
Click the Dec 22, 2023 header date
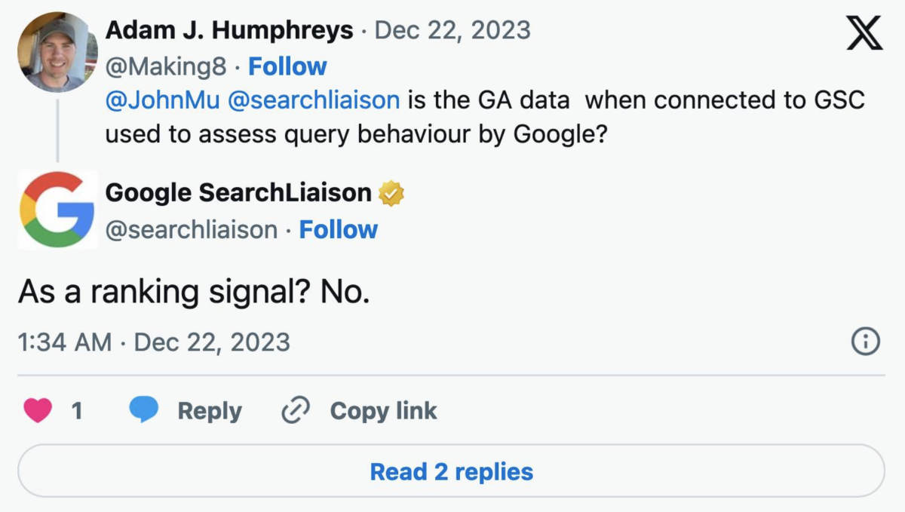point(452,31)
